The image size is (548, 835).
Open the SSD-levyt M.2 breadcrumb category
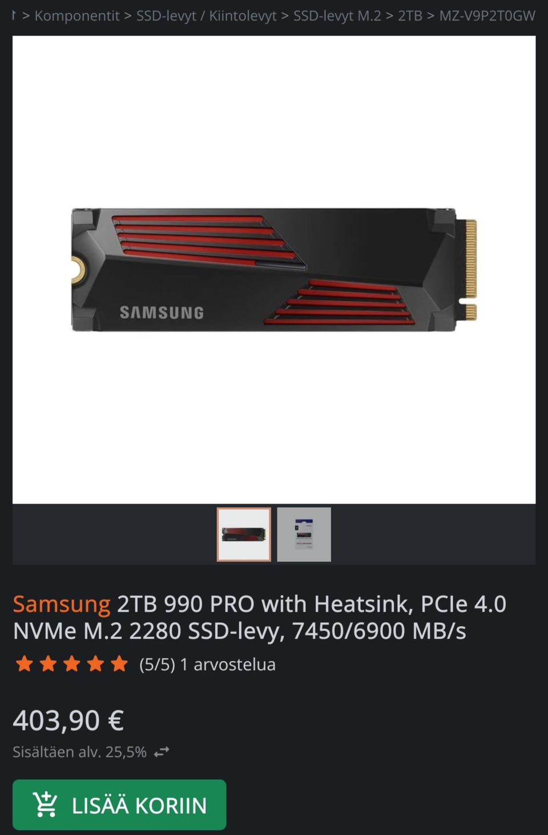(337, 15)
